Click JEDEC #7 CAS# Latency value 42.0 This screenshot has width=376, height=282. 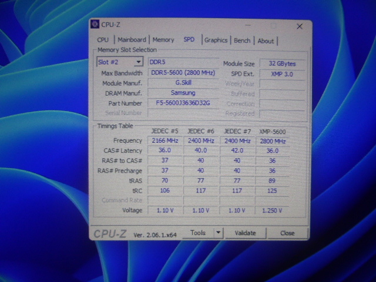[237, 150]
